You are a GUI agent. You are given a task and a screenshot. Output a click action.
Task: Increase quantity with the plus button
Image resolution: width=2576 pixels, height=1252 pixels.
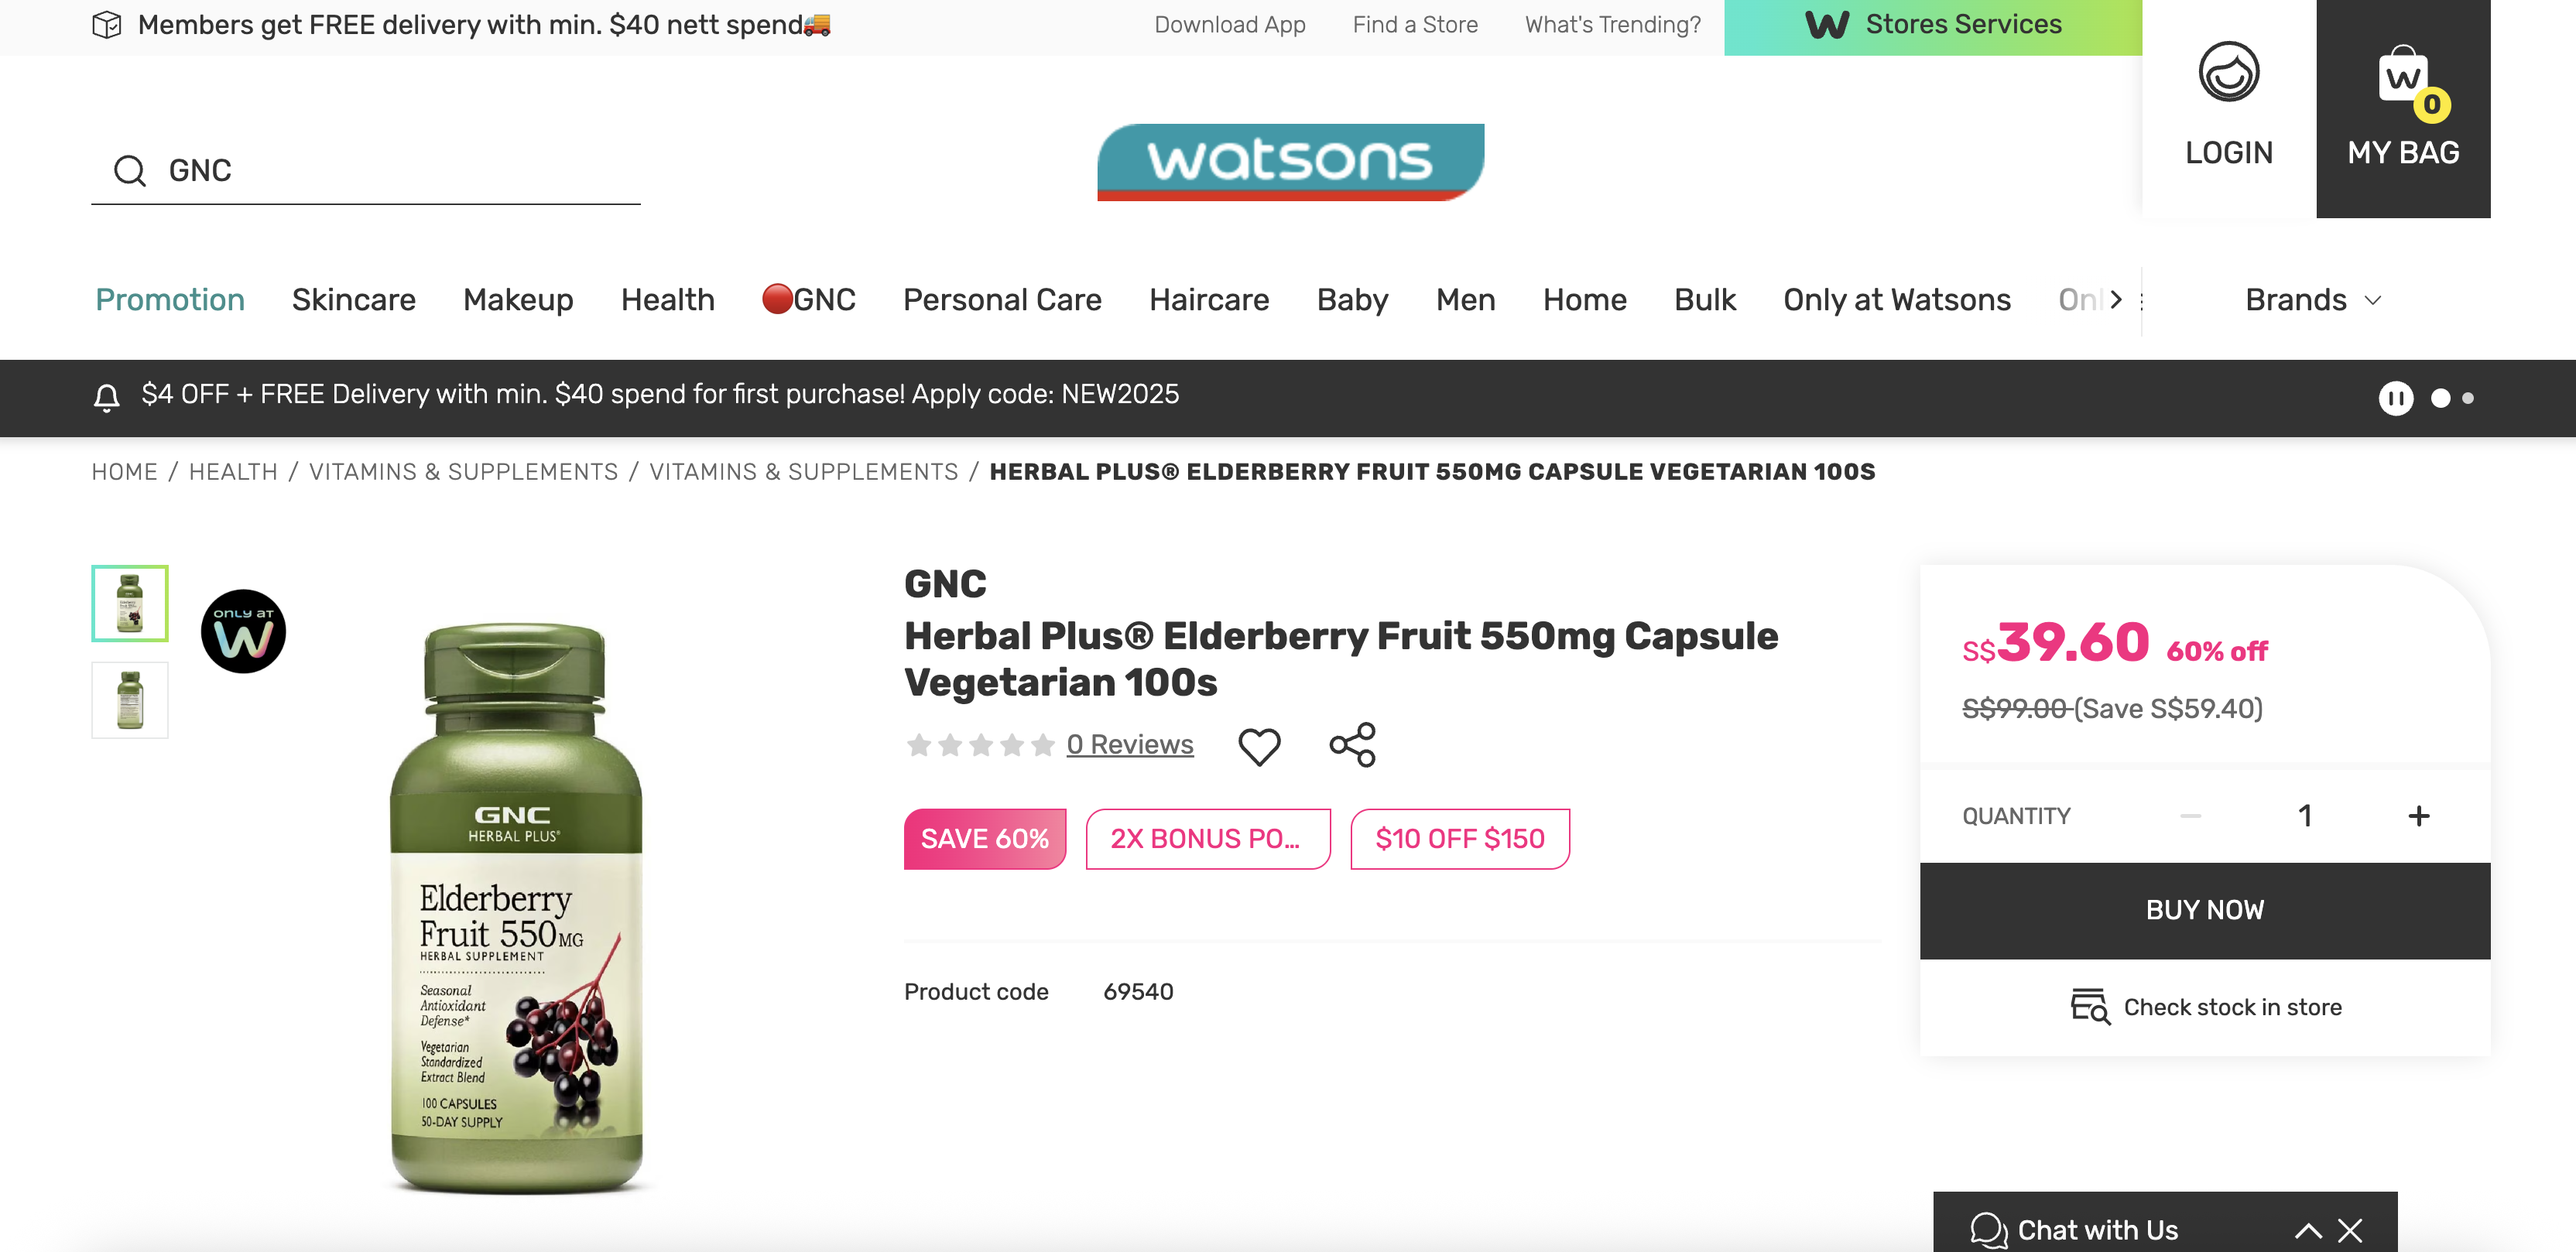(x=2418, y=816)
